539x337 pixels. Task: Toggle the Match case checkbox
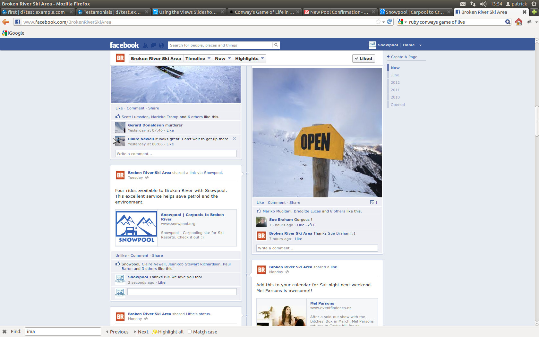coord(190,332)
